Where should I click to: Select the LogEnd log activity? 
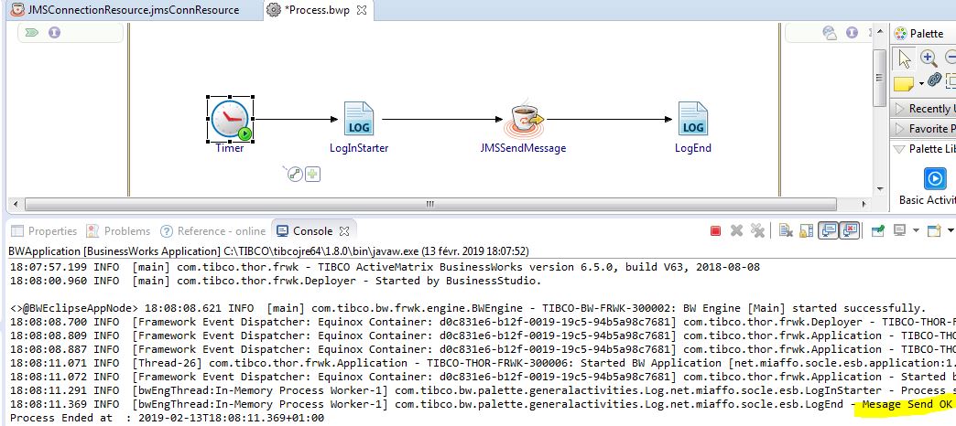692,118
